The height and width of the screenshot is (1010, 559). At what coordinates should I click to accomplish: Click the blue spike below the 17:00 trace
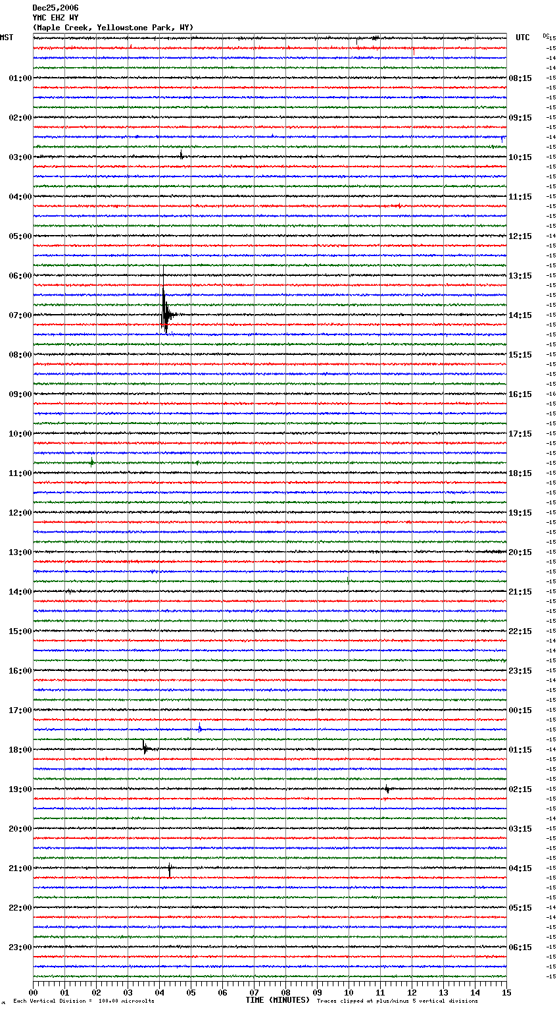click(x=199, y=728)
